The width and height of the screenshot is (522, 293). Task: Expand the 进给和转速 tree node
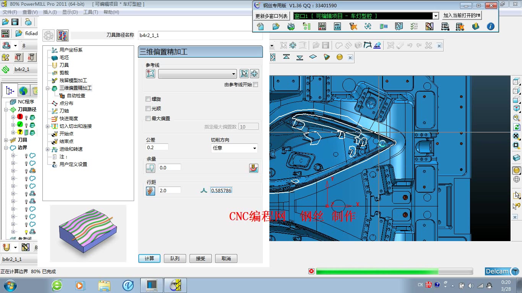(48, 149)
